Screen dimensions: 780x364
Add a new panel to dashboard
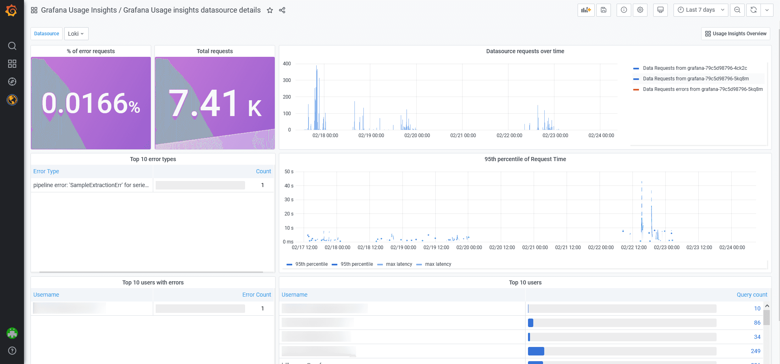[x=586, y=10]
